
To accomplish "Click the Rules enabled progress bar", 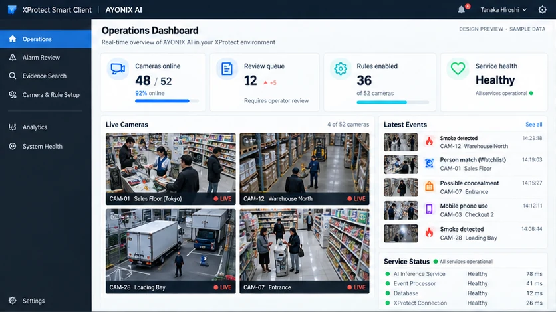I will (393, 102).
